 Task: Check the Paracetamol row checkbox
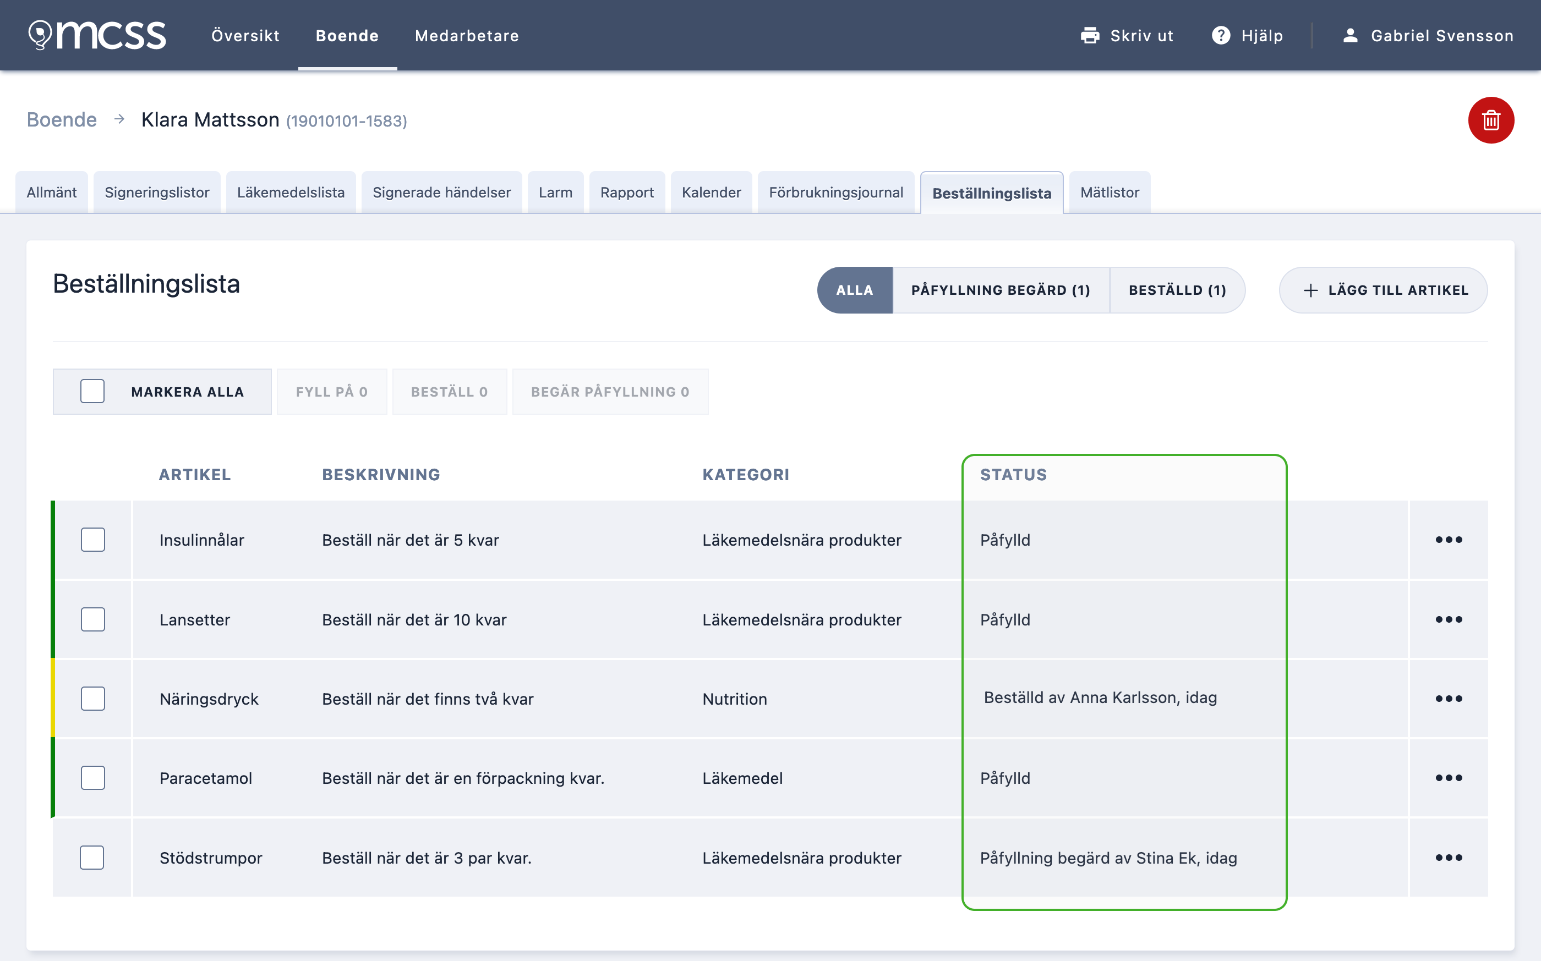tap(93, 778)
